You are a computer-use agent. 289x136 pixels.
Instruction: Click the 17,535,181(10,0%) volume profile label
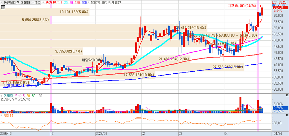click(139, 75)
